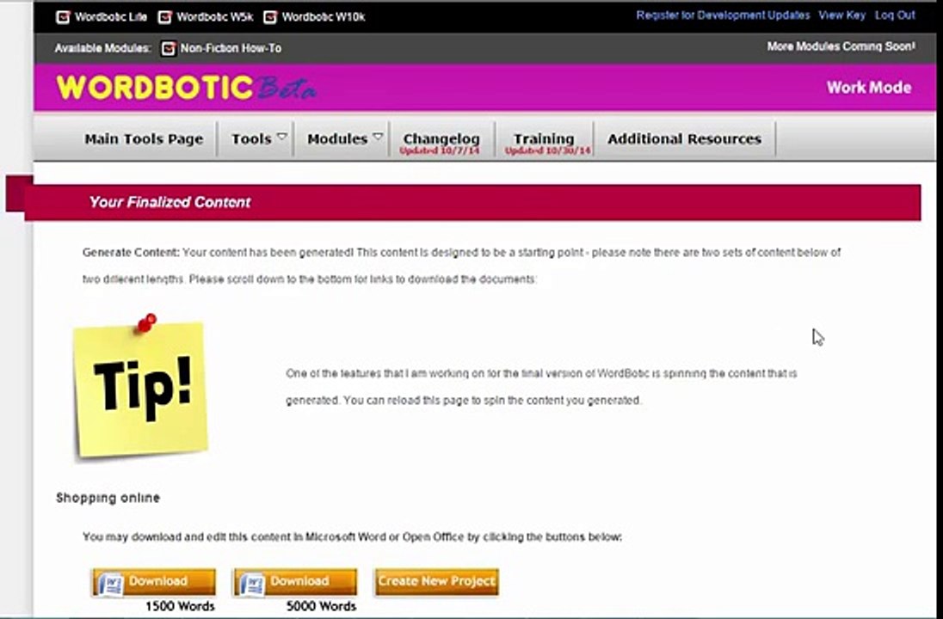Open the Training page
The height and width of the screenshot is (619, 943).
point(544,138)
